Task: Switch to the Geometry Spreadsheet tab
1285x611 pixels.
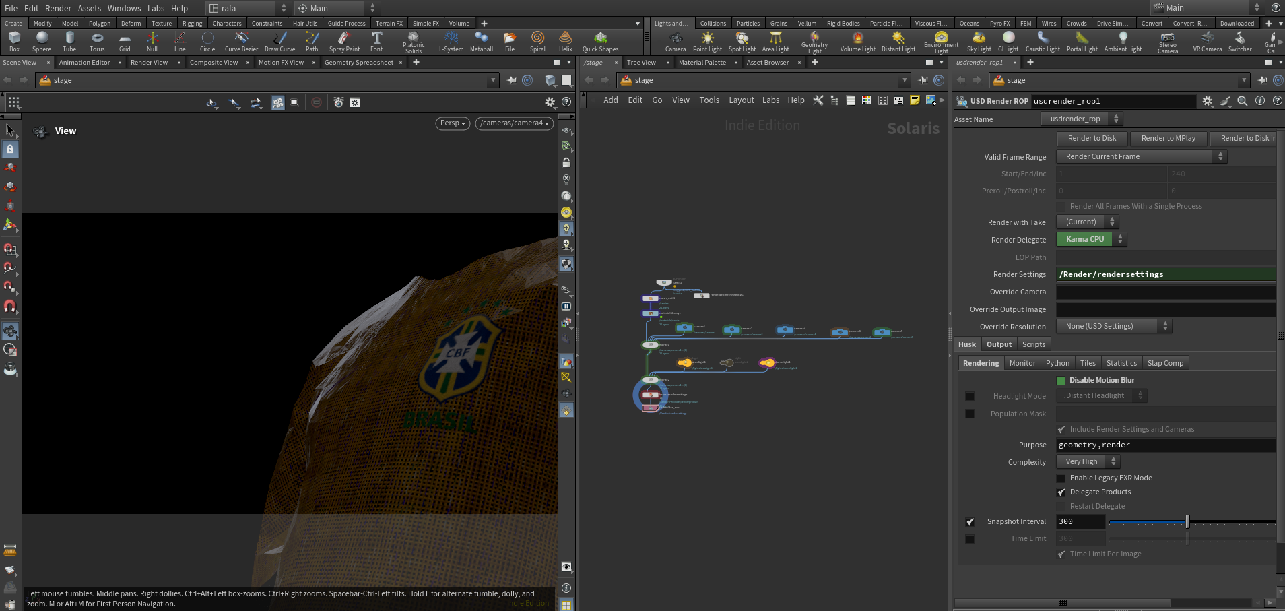Action: [359, 63]
